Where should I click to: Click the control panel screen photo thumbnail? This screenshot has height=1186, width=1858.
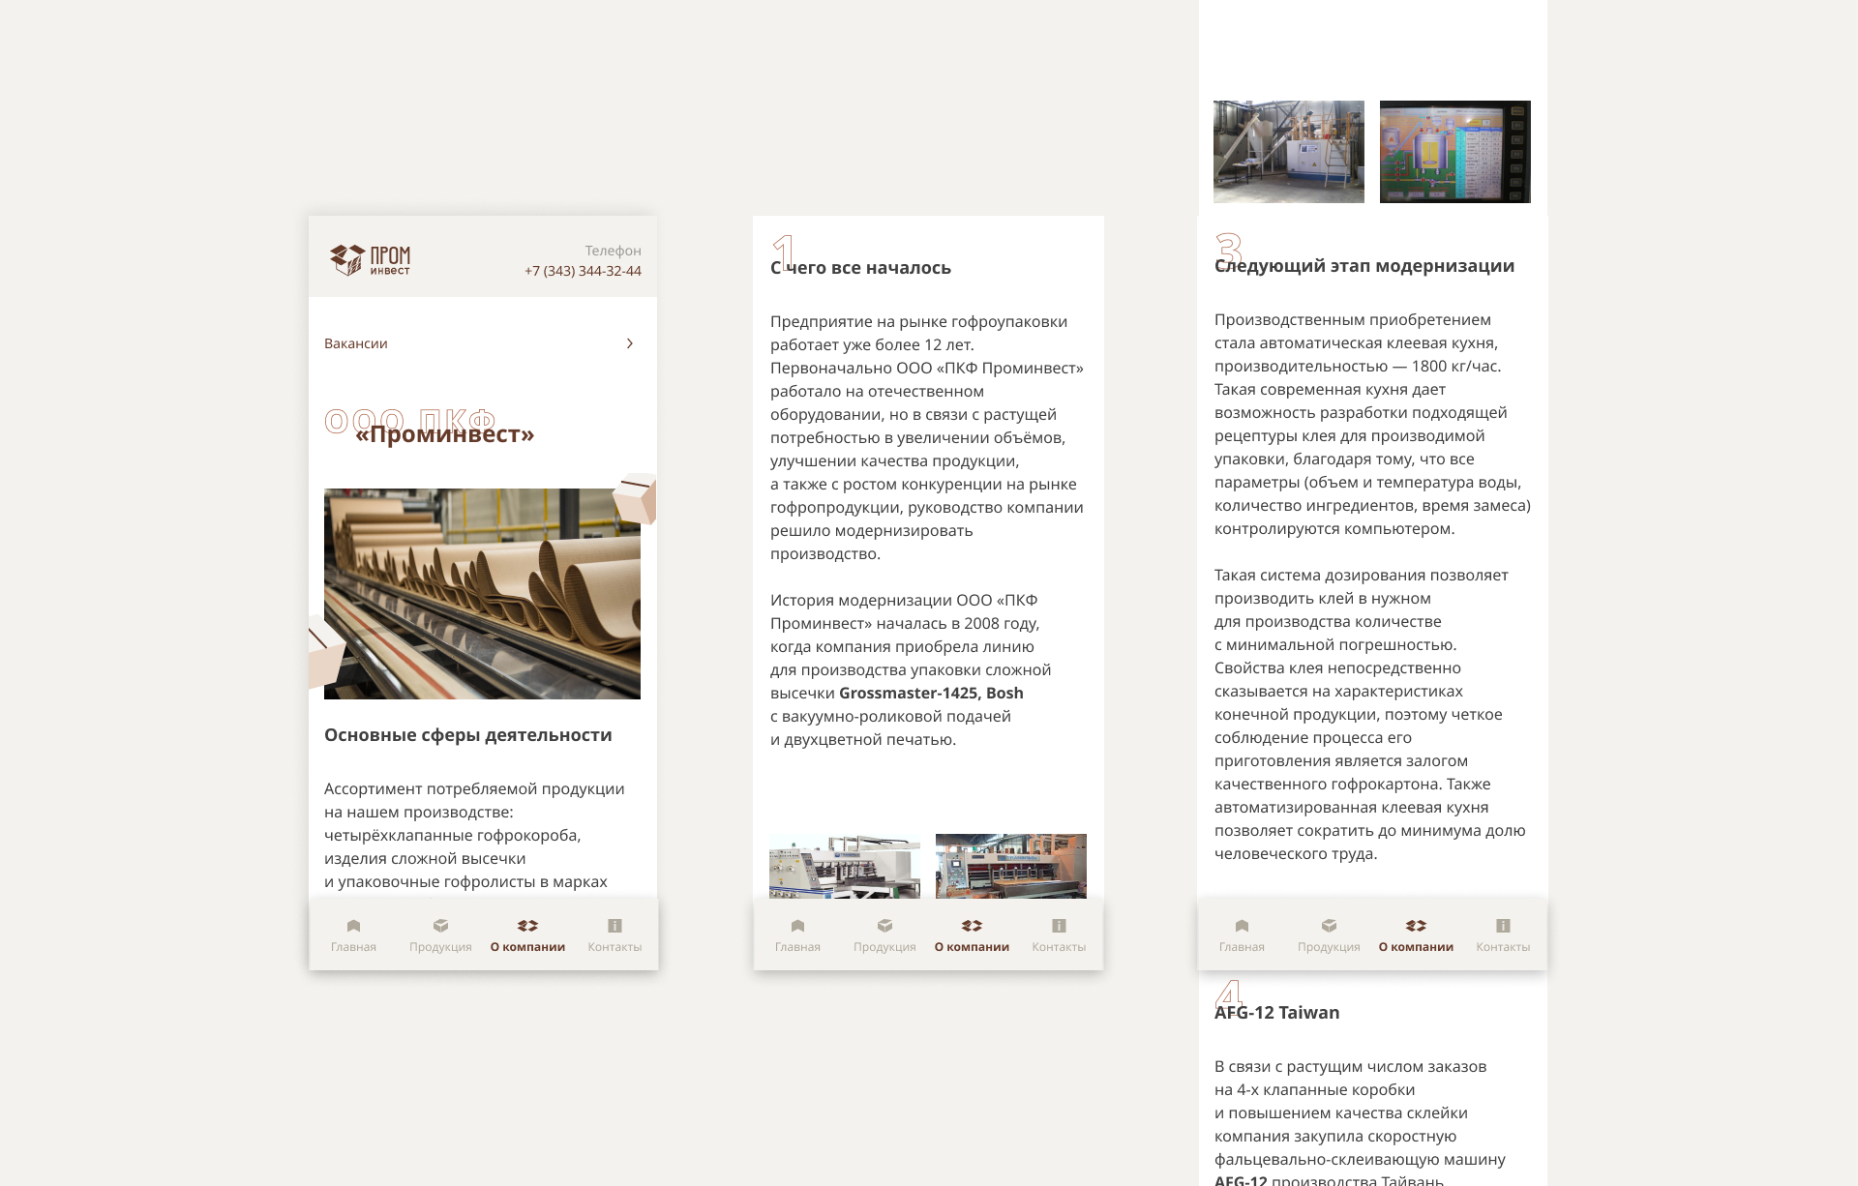(x=1454, y=151)
